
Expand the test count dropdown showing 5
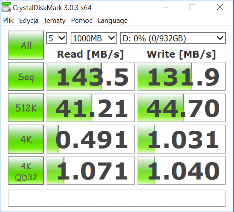pos(57,38)
